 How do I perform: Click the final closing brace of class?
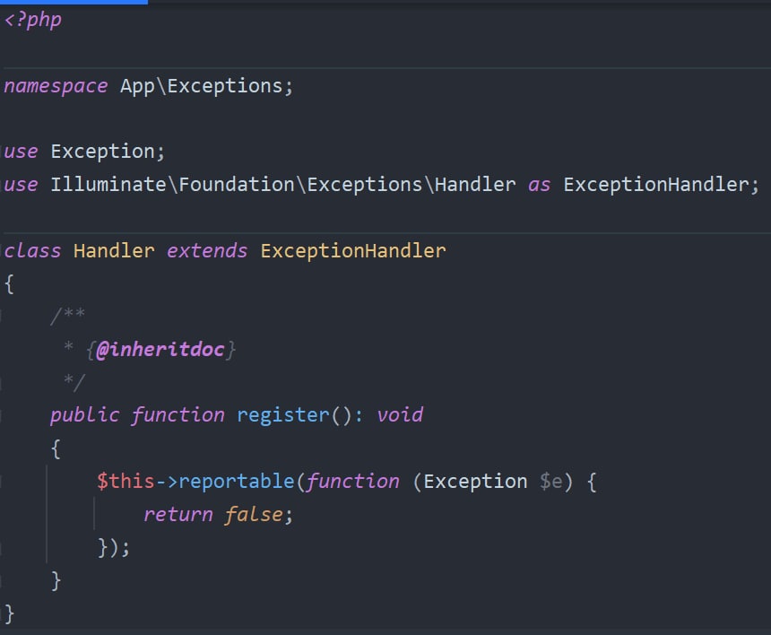click(x=9, y=614)
